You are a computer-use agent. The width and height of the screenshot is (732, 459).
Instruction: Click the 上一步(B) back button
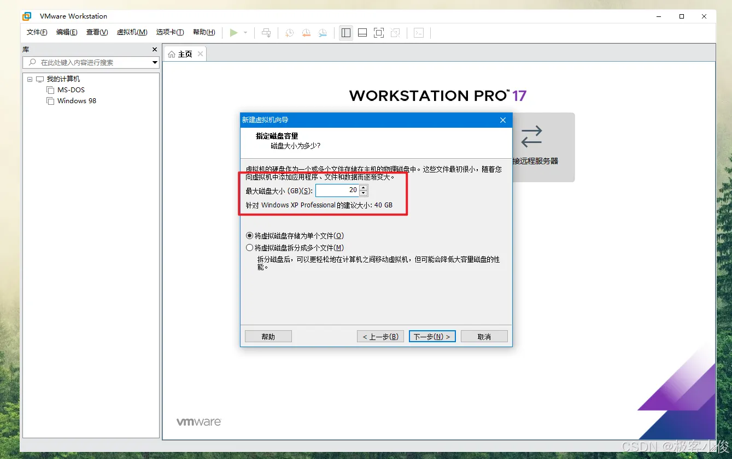(x=380, y=337)
